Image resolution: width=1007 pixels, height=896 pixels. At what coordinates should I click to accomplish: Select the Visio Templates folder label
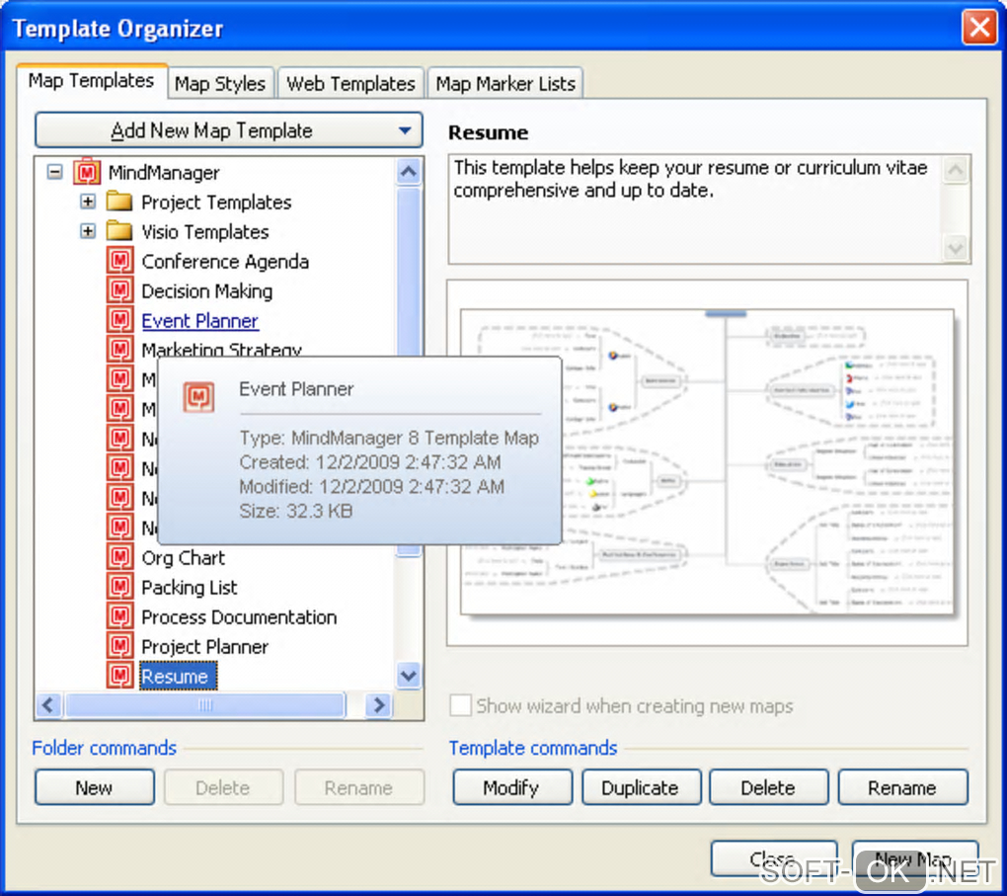[x=205, y=232]
